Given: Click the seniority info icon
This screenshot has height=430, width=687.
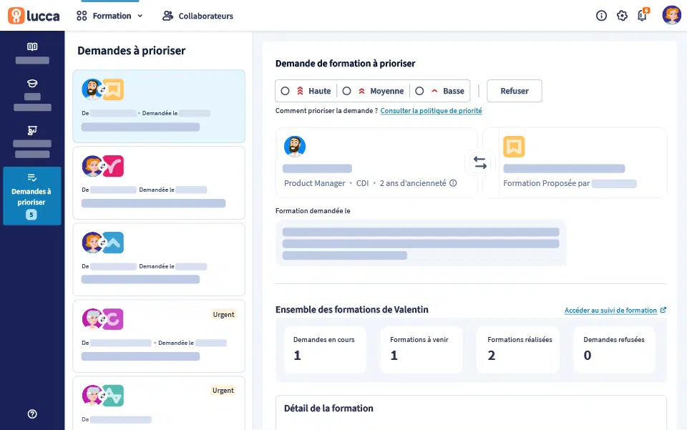Looking at the screenshot, I should coord(453,183).
